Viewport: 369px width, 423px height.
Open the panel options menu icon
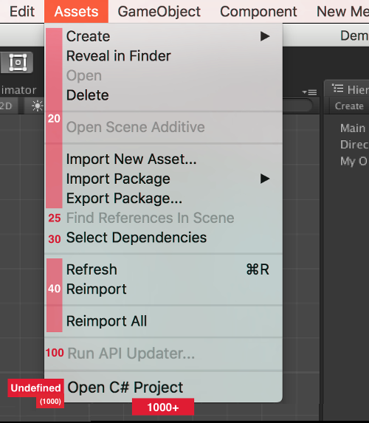tap(309, 92)
